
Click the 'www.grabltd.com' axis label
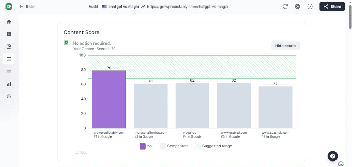point(234,132)
